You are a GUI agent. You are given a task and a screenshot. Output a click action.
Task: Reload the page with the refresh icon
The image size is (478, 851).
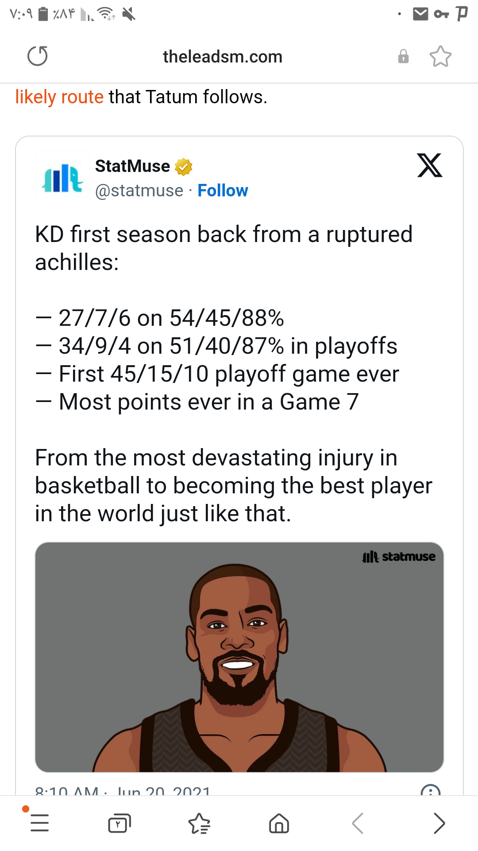pos(38,56)
